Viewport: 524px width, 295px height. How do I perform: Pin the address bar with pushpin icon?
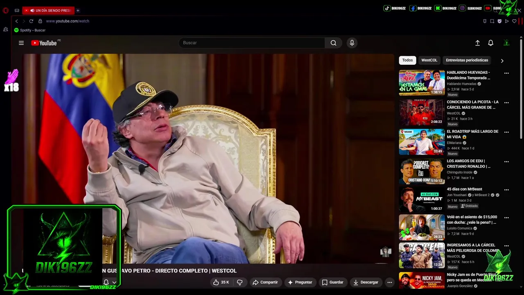485,21
